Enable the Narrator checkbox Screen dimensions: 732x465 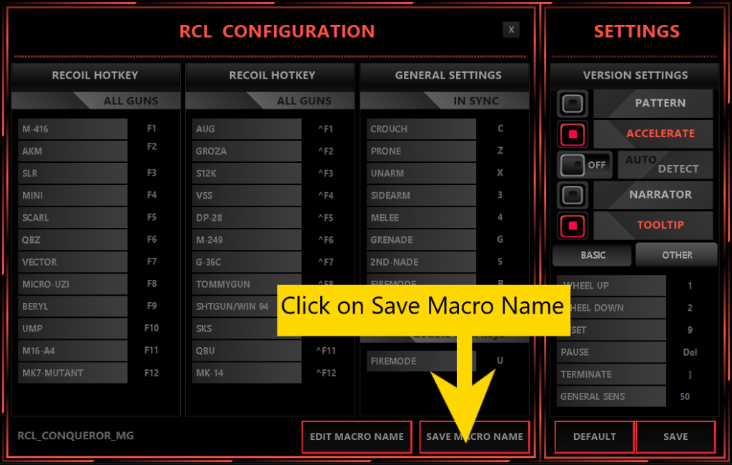point(573,194)
